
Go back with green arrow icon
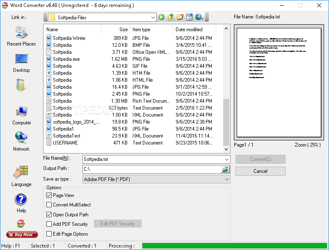161,17
